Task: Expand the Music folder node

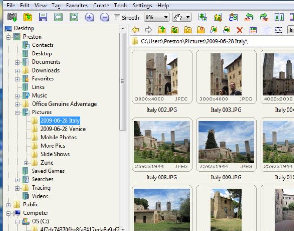Action: click(x=17, y=96)
